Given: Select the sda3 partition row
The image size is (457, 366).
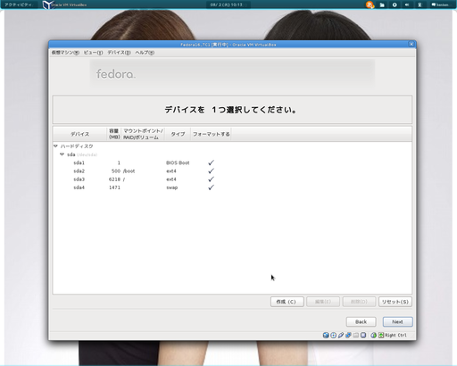Looking at the screenshot, I should pyautogui.click(x=232, y=179).
